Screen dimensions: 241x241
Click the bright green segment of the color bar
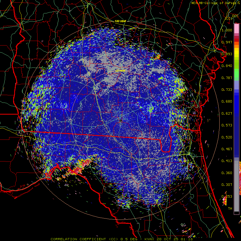coord(236,73)
